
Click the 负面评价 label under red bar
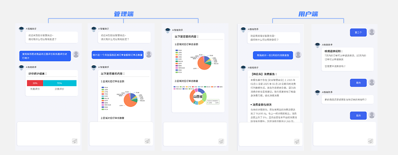pyautogui.click(x=35, y=89)
